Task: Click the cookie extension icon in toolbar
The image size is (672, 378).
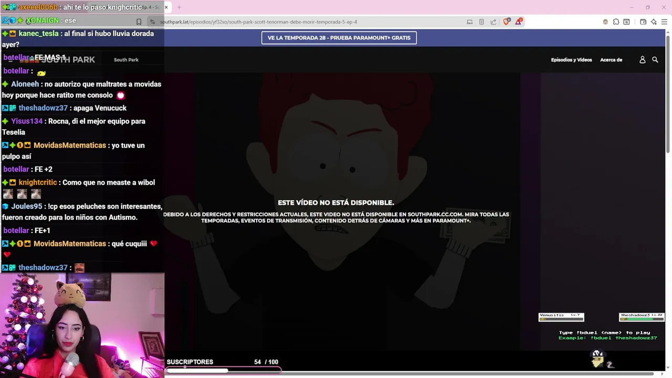Action: [605, 22]
